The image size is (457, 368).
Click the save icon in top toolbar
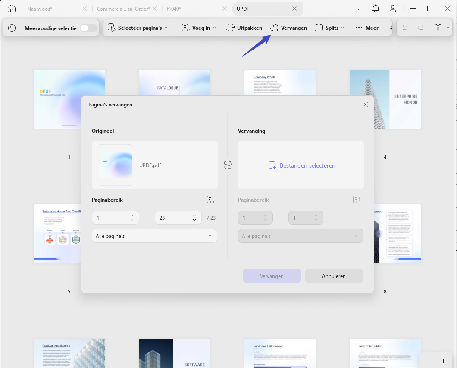[x=438, y=28]
